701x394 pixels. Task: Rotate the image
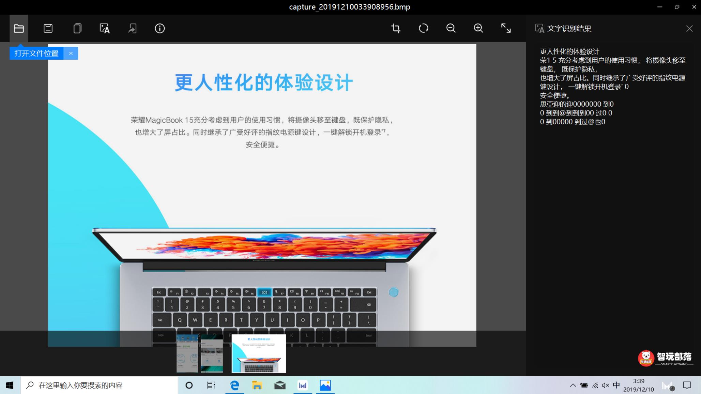[423, 28]
